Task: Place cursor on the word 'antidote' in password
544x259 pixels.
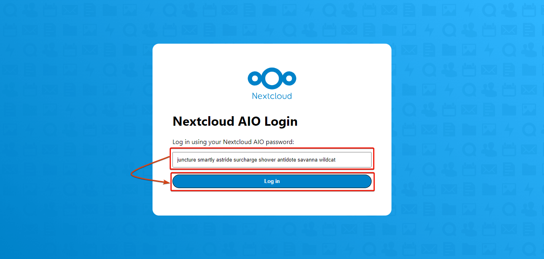Action: (x=287, y=160)
